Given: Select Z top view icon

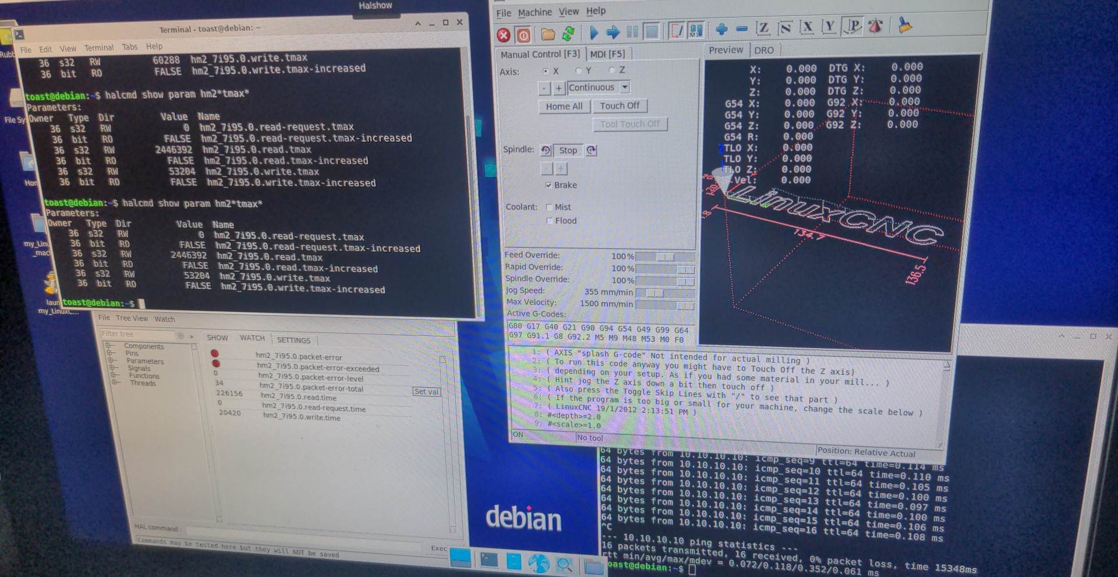Looking at the screenshot, I should click(x=763, y=27).
